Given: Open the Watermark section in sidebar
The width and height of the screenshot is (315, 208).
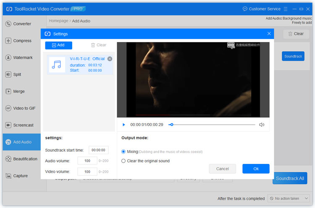Looking at the screenshot, I should click(x=21, y=58).
